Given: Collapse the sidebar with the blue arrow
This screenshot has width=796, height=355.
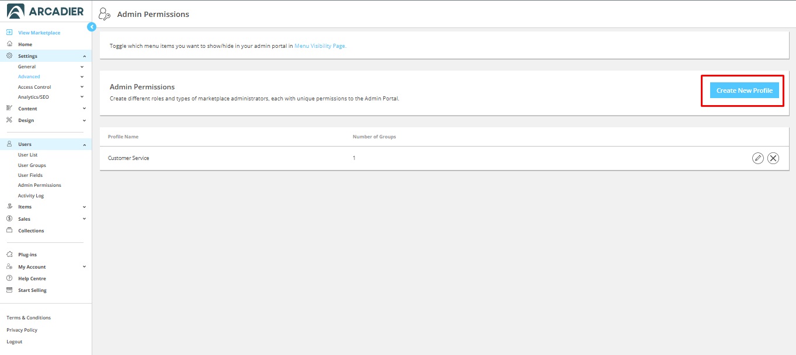Looking at the screenshot, I should pyautogui.click(x=91, y=27).
